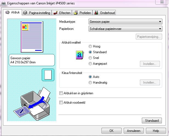Choose Auto colour intensity
Image resolution: width=169 pixels, height=136 pixels.
coord(94,77)
